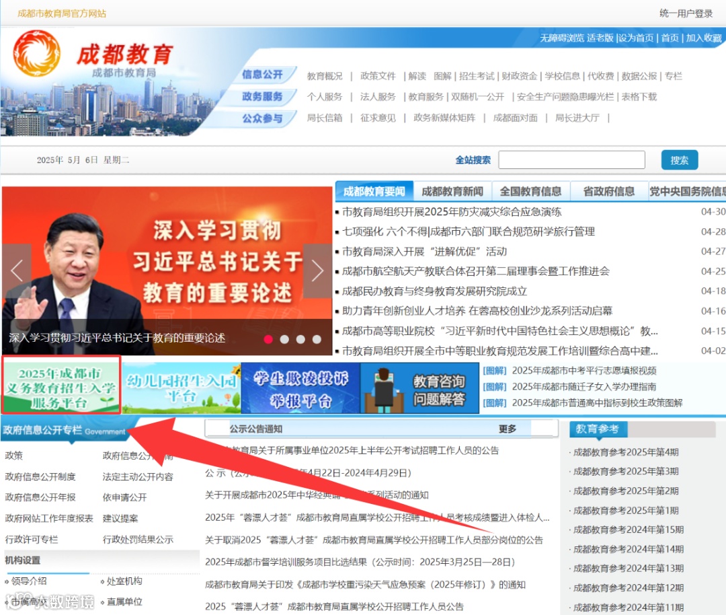
Task: Open 统一用户登录 link
Action: (686, 13)
